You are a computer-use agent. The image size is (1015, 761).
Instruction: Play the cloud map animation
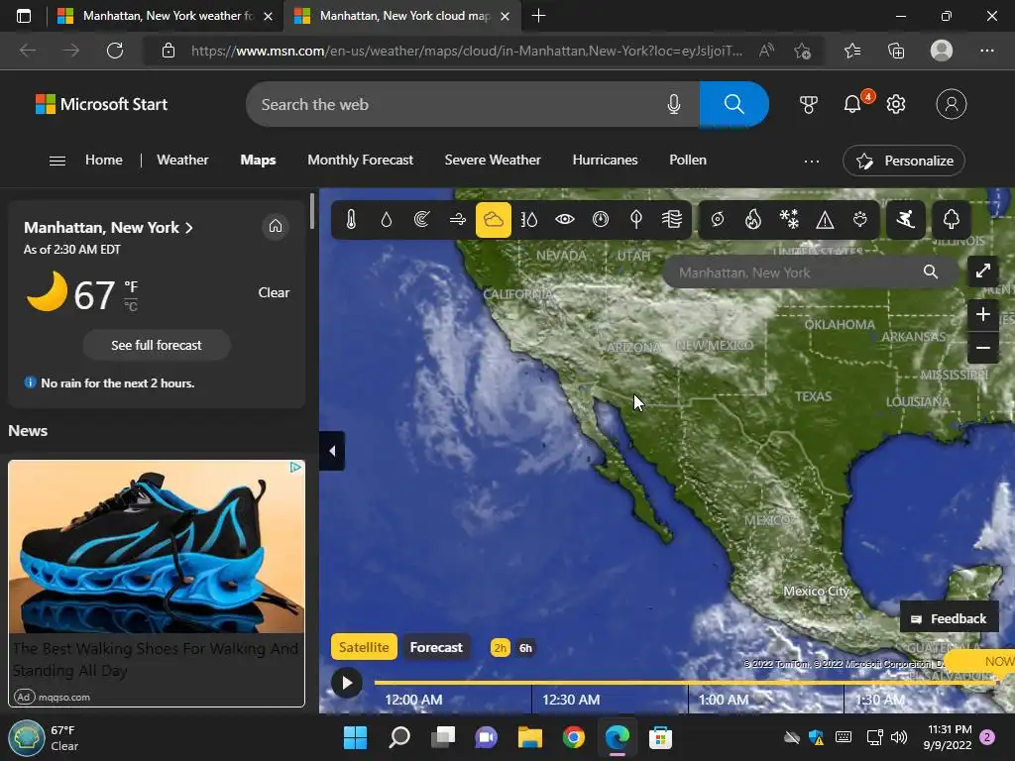347,683
